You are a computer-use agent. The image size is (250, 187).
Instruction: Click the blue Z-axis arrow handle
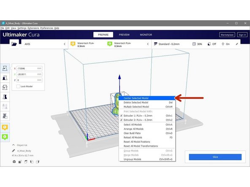point(120,77)
